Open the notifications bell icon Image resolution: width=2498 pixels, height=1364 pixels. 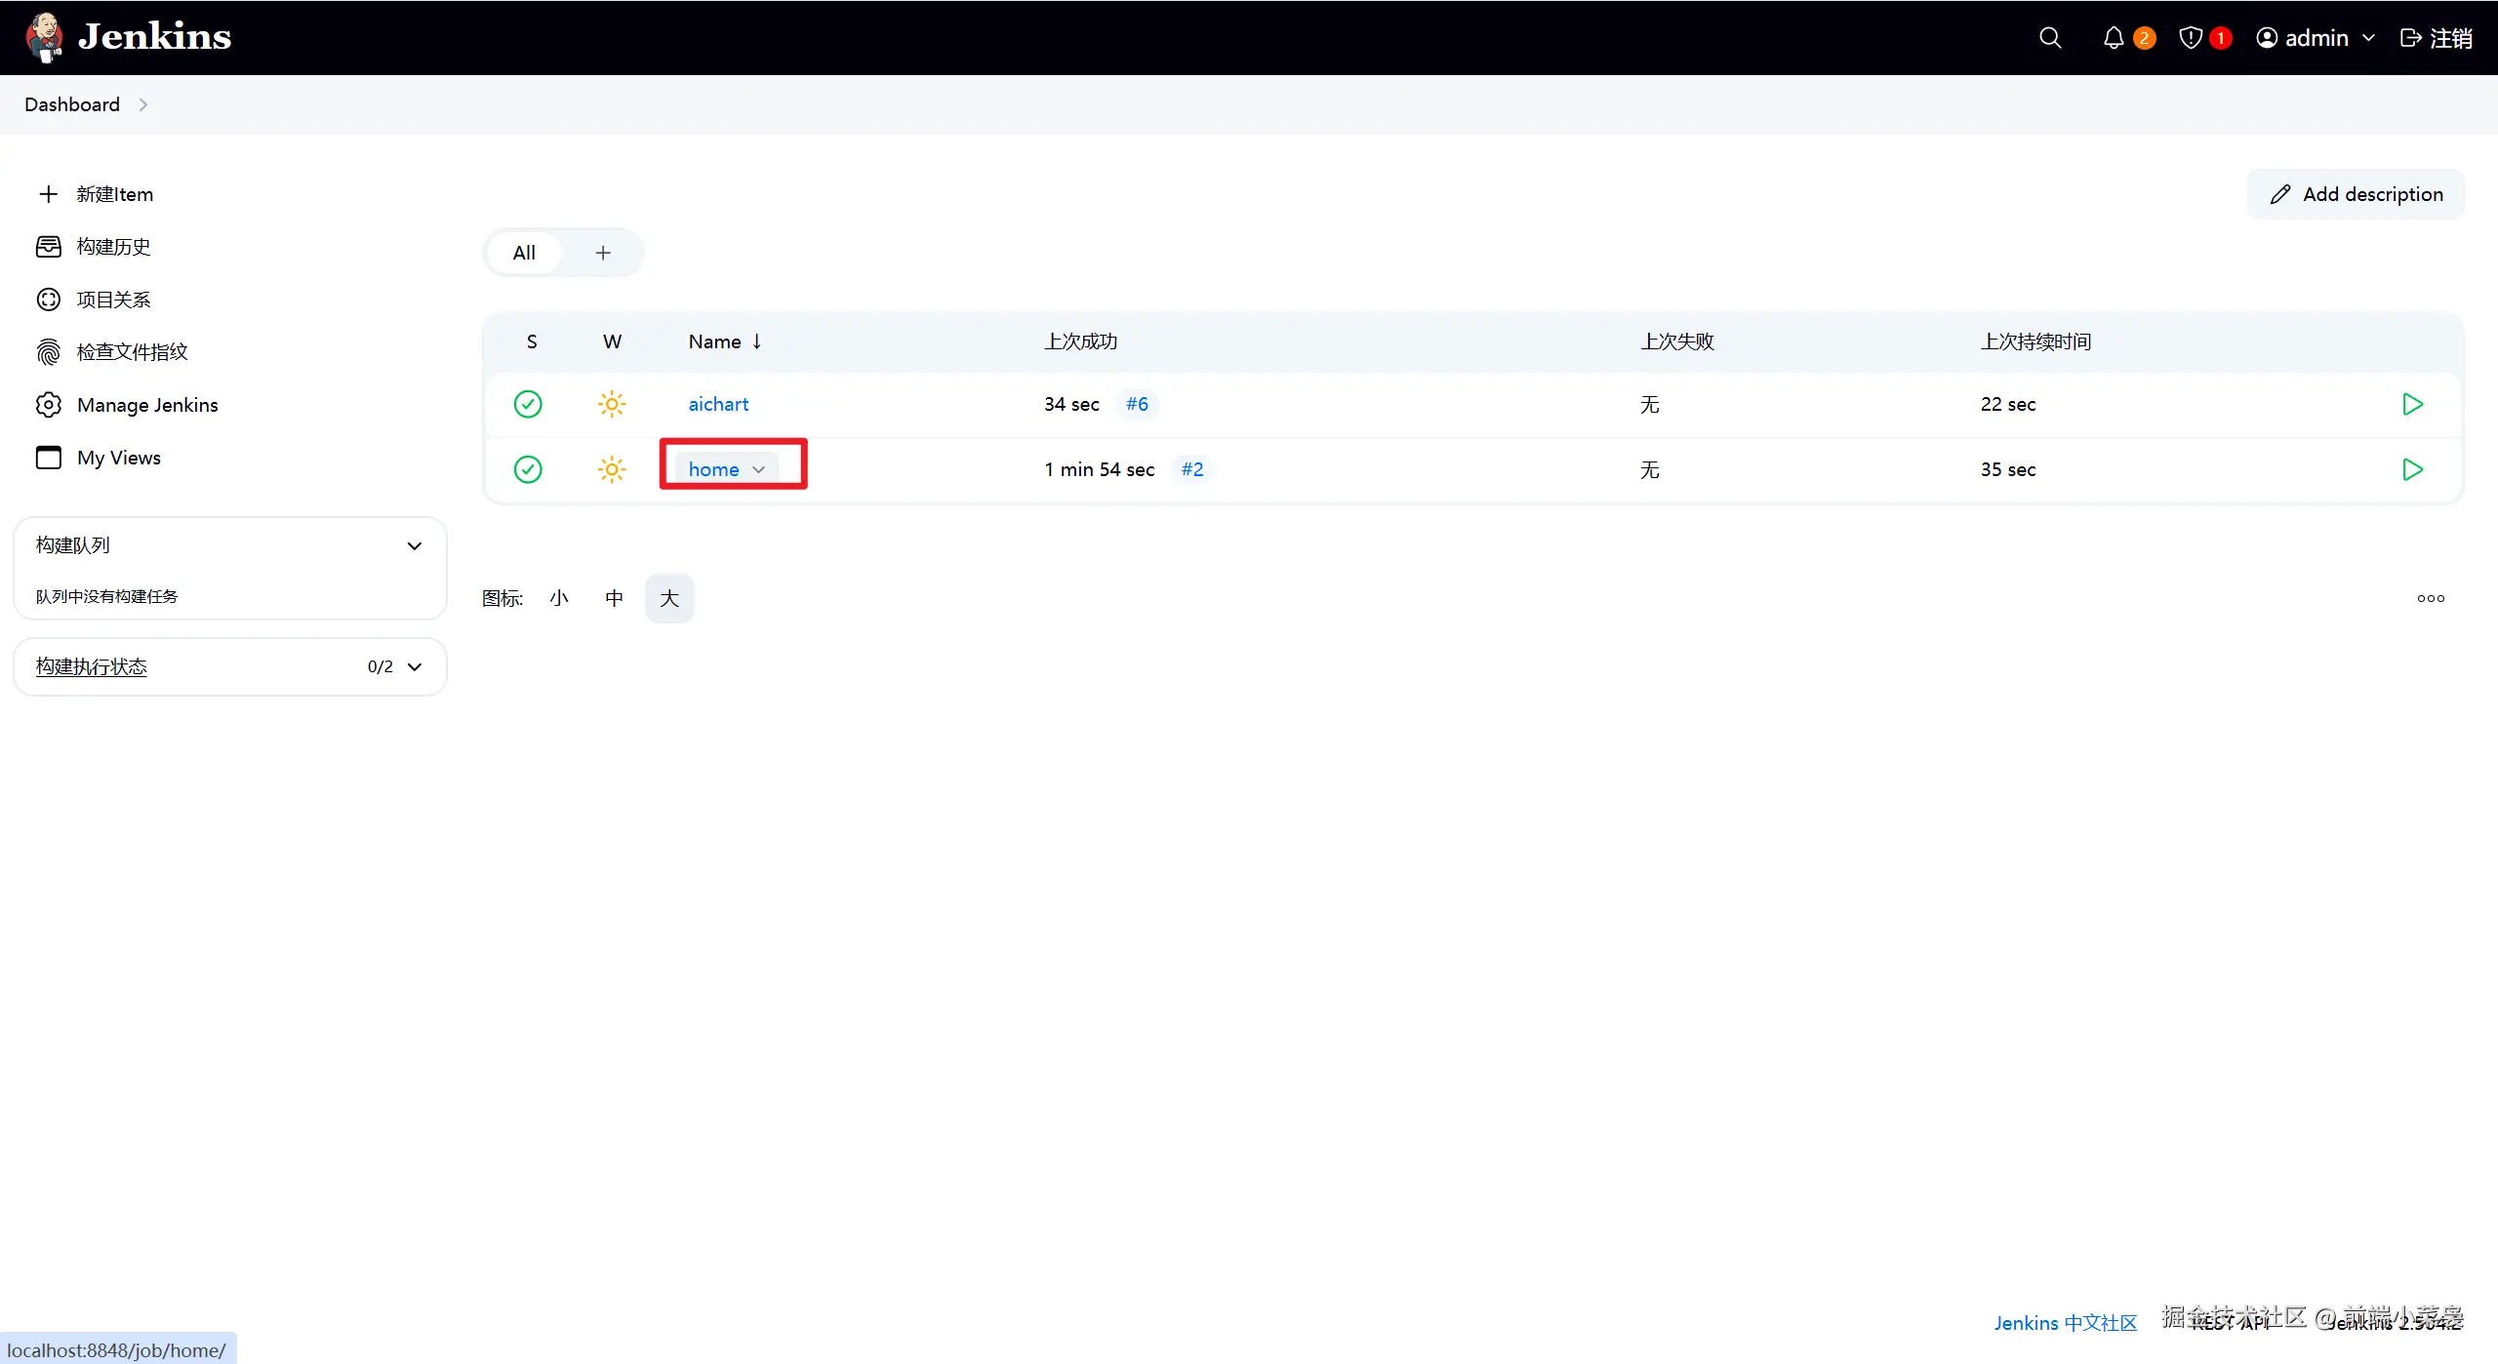pyautogui.click(x=2114, y=38)
